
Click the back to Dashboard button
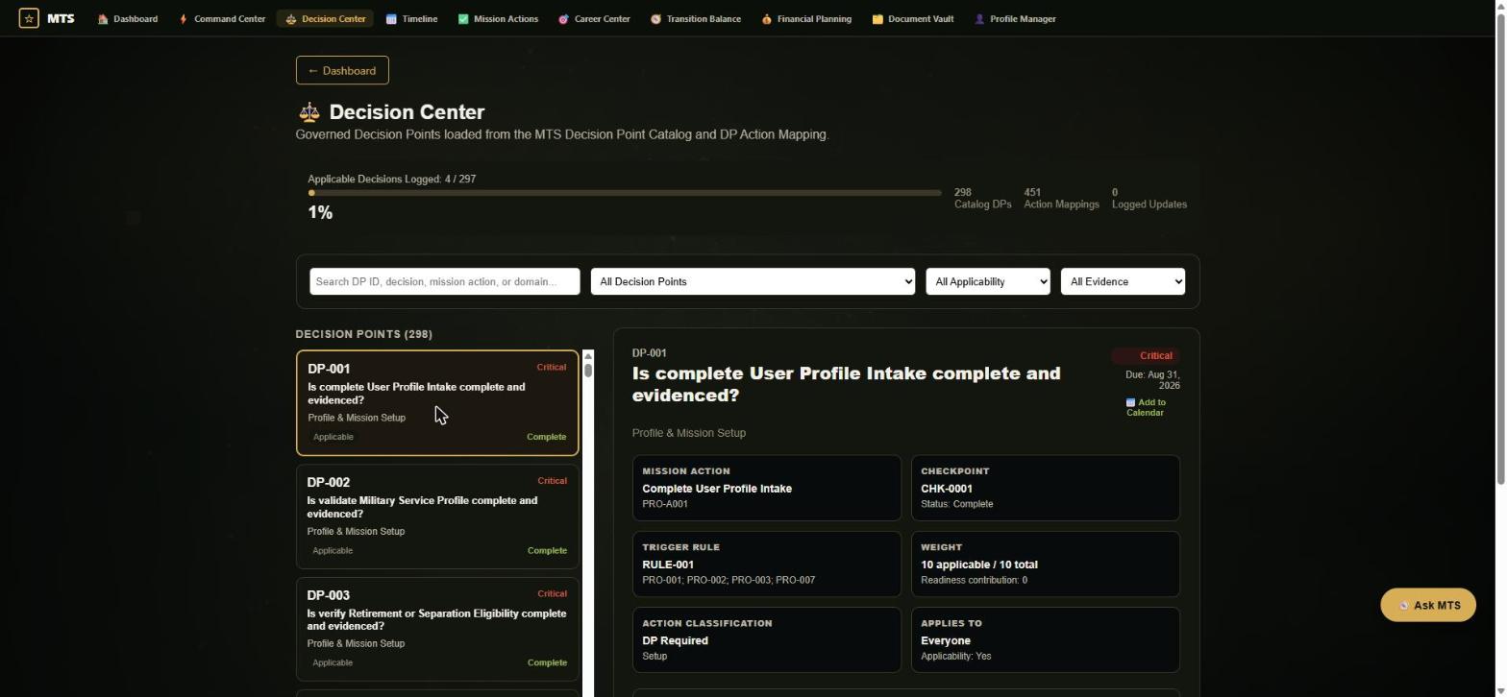click(x=342, y=70)
